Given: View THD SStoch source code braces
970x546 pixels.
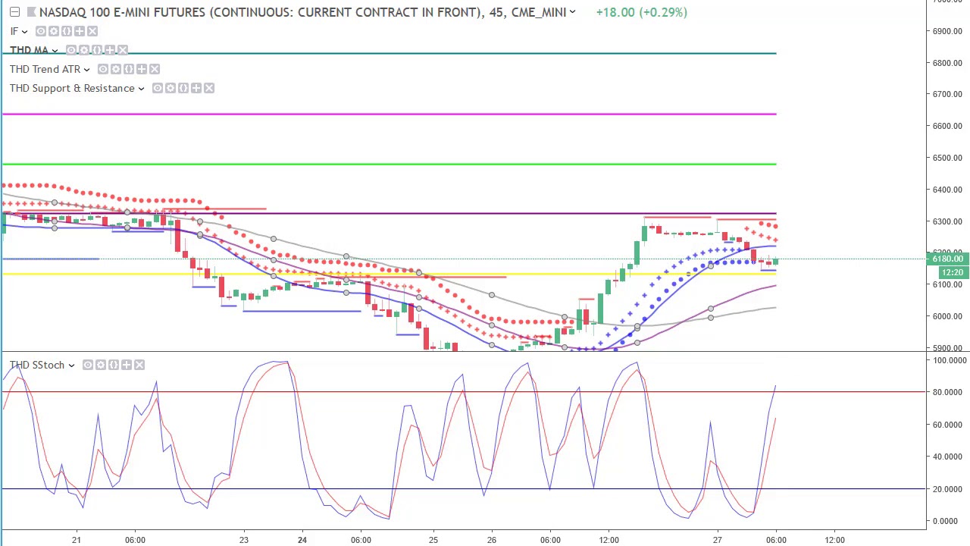Looking at the screenshot, I should coord(114,366).
